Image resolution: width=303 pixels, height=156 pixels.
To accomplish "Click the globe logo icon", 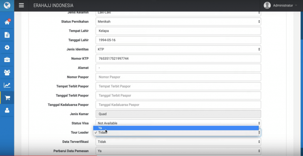I will pos(7,5).
